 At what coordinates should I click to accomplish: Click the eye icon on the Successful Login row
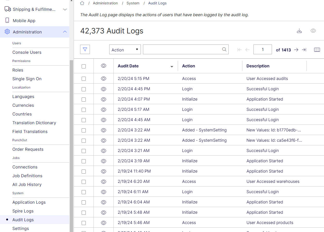coord(103,89)
